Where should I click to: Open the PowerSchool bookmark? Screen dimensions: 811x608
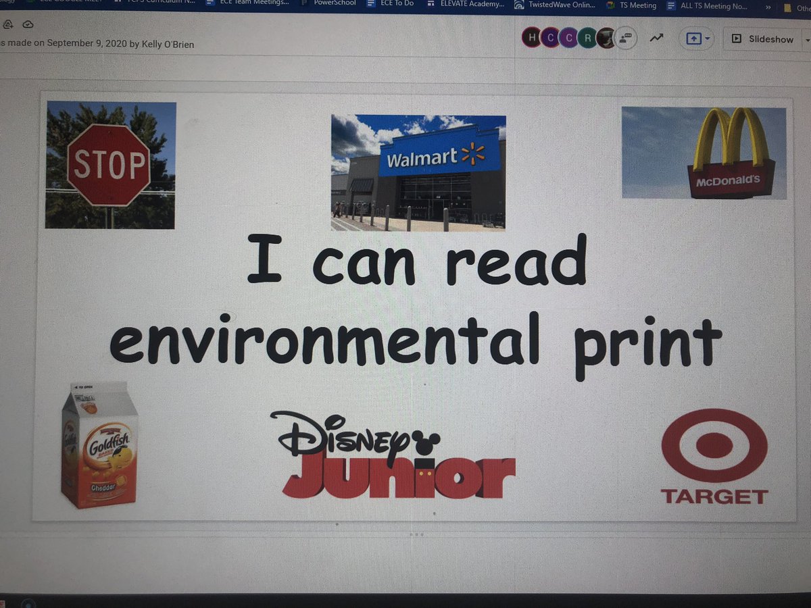click(328, 3)
